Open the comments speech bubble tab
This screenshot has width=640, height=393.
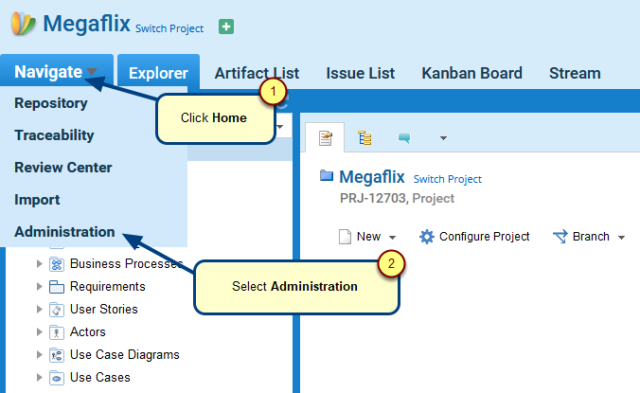404,139
